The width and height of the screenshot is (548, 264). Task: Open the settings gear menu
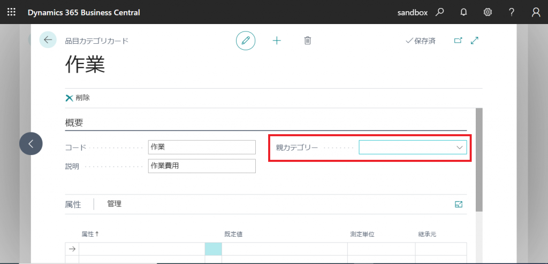(488, 12)
